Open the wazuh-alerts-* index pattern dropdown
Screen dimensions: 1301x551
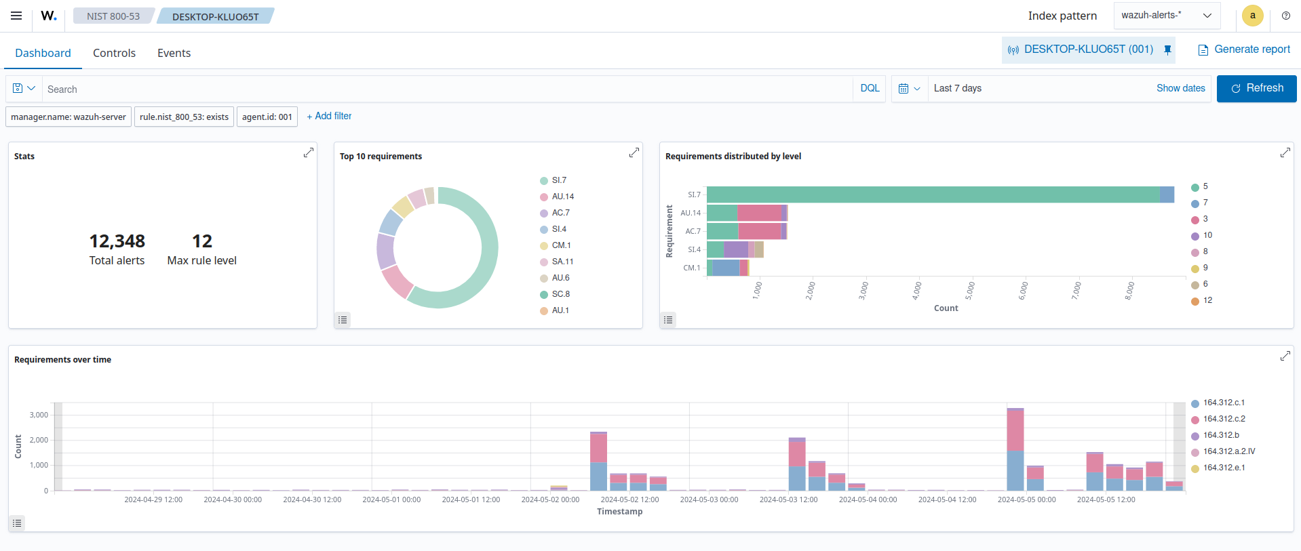tap(1167, 16)
